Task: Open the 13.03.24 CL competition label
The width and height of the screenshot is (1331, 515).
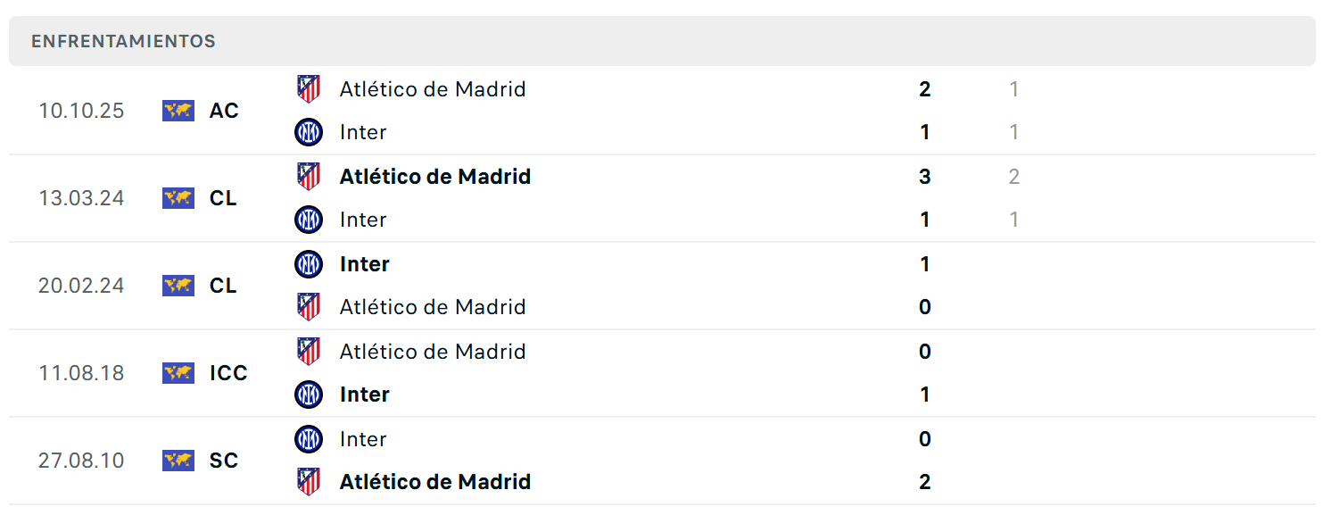Action: pyautogui.click(x=223, y=198)
